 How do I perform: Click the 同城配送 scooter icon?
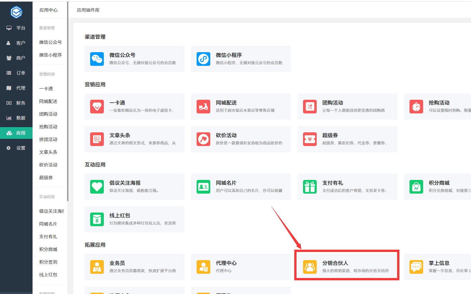(x=203, y=107)
